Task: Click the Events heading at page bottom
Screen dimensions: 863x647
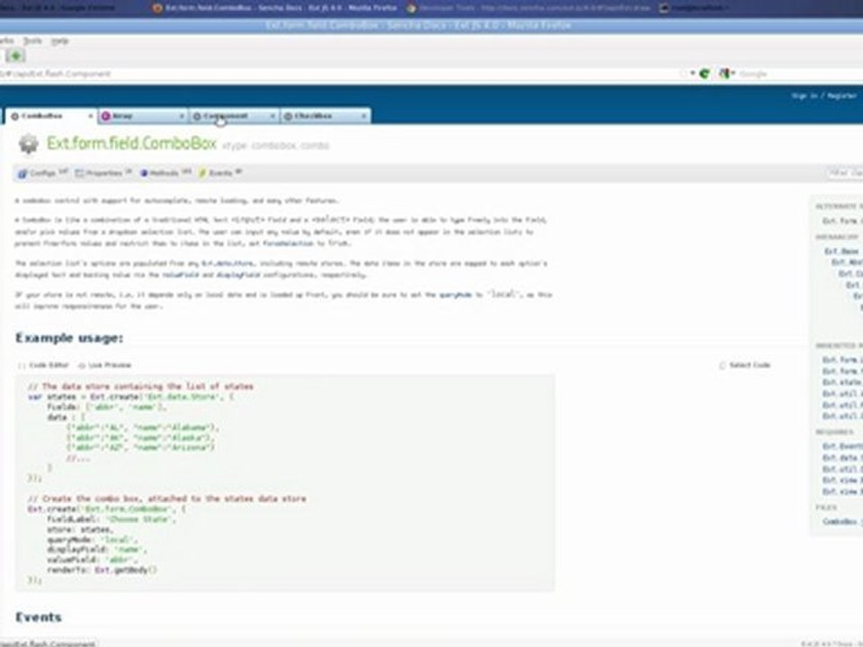Action: tap(39, 617)
